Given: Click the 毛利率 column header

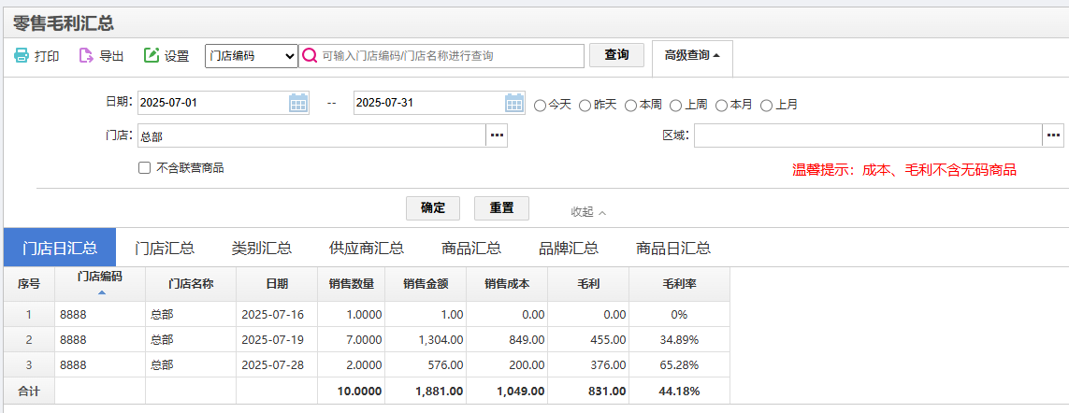Looking at the screenshot, I should (x=679, y=284).
